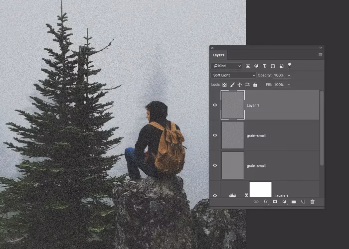The image size is (349, 249).
Task: Click the Opacity 100% value field
Action: click(279, 75)
